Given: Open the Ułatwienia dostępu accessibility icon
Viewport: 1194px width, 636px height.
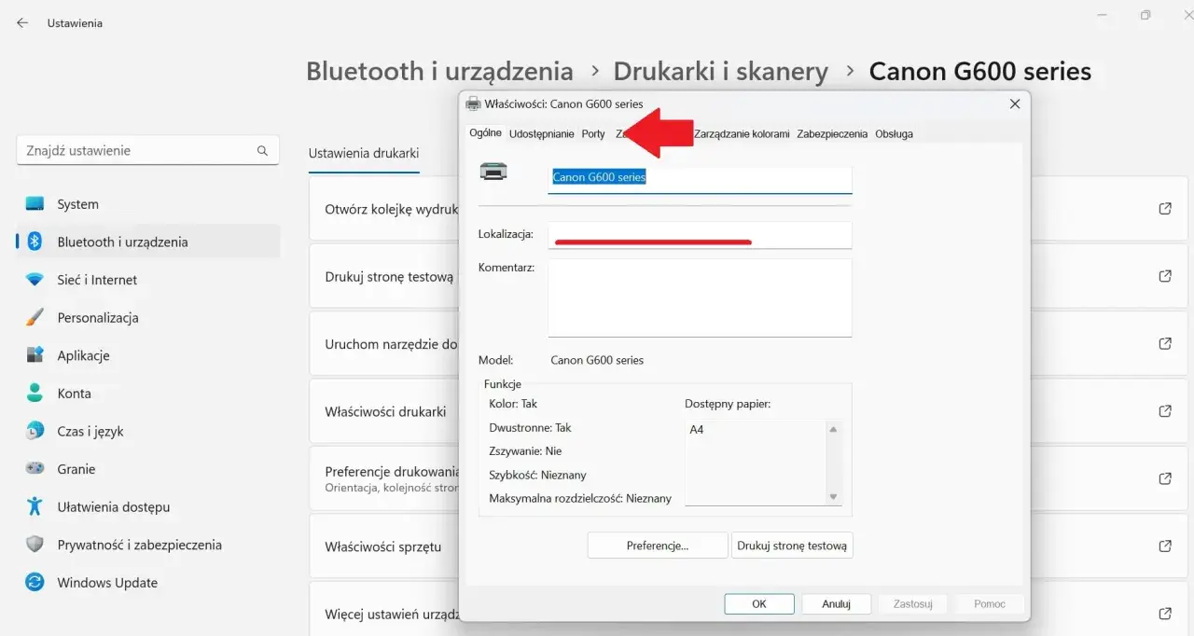Looking at the screenshot, I should (x=35, y=507).
